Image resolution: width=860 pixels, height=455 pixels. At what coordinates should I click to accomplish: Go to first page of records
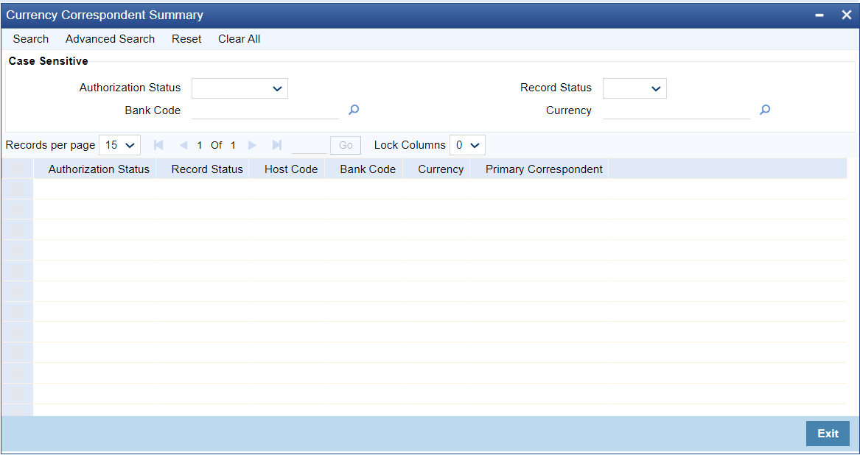click(158, 145)
